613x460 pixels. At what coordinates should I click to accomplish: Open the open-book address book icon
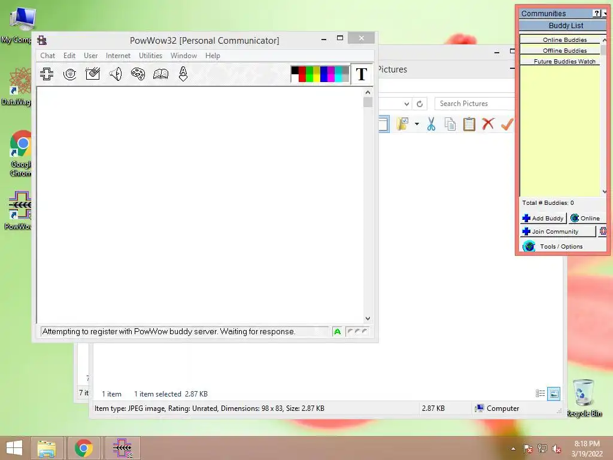coord(160,74)
